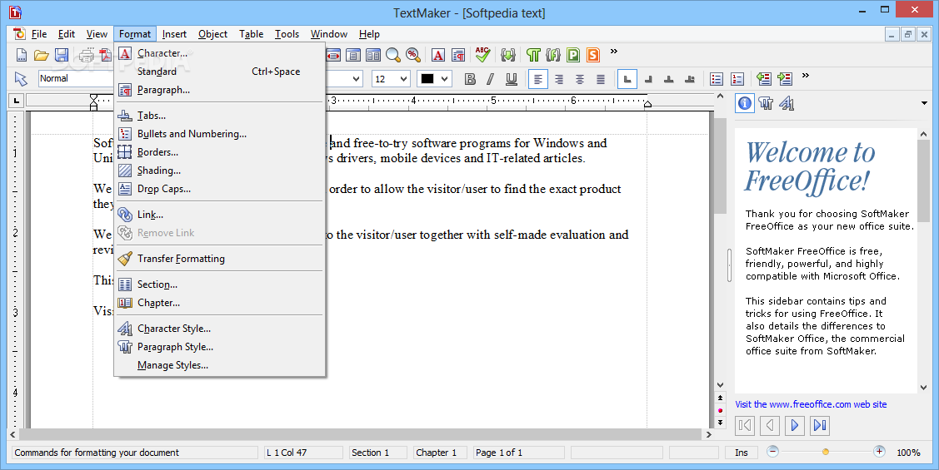
Task: Click the previous page double-arrow button
Action: tap(721, 398)
